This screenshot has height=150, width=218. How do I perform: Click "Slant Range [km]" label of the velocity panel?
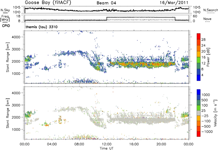pyautogui.click(x=8, y=113)
